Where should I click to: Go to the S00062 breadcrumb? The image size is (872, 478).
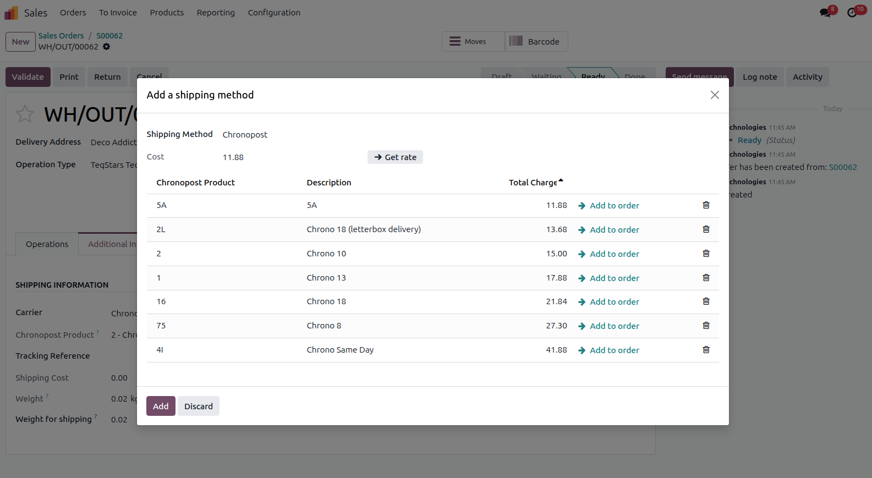(109, 36)
